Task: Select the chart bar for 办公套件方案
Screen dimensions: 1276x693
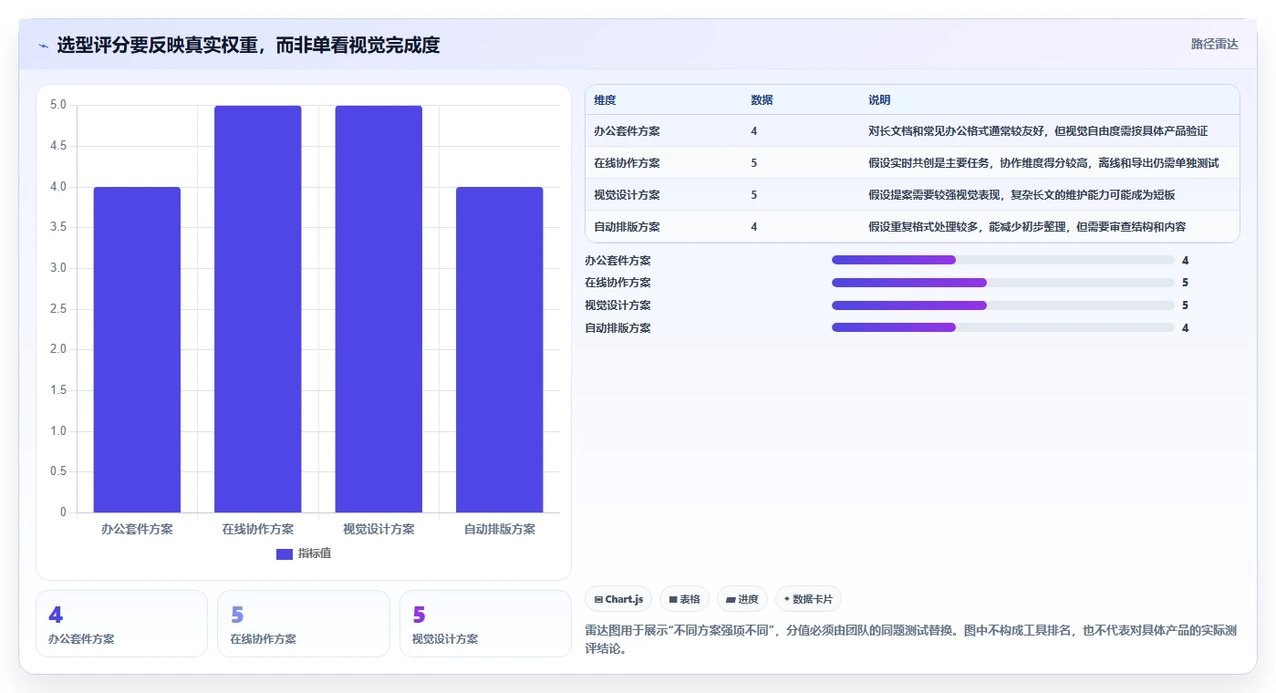Action: (x=137, y=349)
